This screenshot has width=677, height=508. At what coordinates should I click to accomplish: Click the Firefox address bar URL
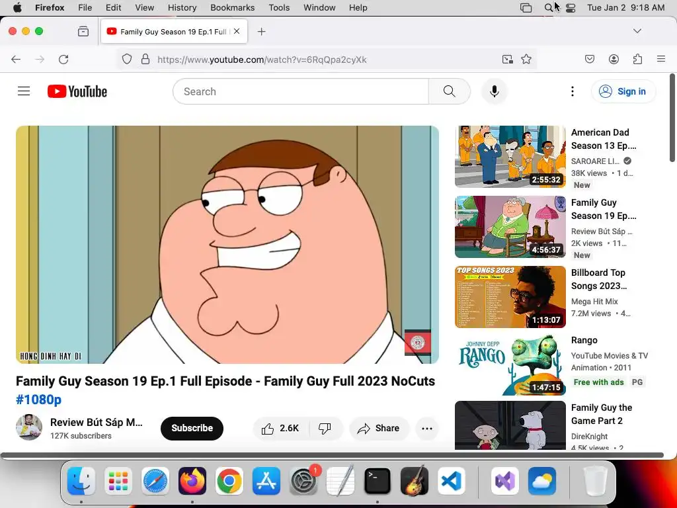(262, 59)
